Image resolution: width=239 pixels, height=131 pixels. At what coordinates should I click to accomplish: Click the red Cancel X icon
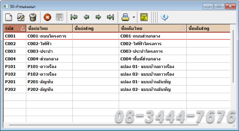(x=47, y=17)
